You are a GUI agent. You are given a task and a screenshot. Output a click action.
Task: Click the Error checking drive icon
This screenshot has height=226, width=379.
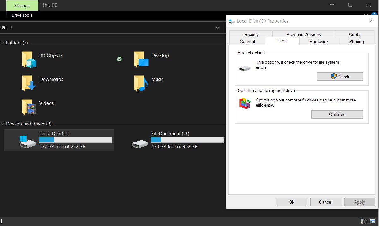tap(245, 68)
